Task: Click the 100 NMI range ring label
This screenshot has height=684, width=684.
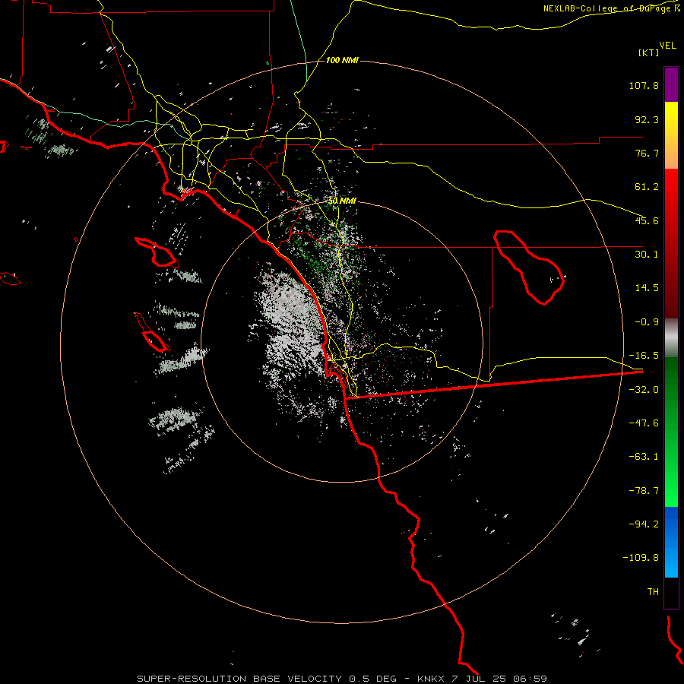Action: (x=342, y=60)
